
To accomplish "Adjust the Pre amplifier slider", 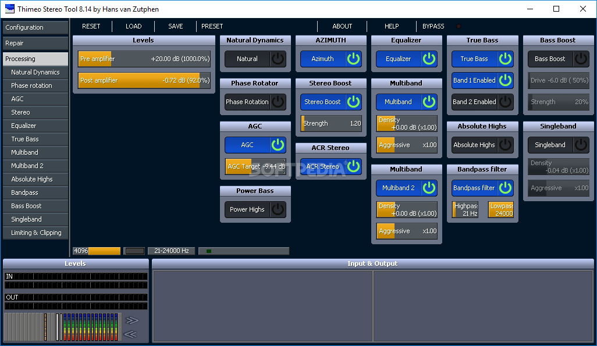I will (x=144, y=59).
